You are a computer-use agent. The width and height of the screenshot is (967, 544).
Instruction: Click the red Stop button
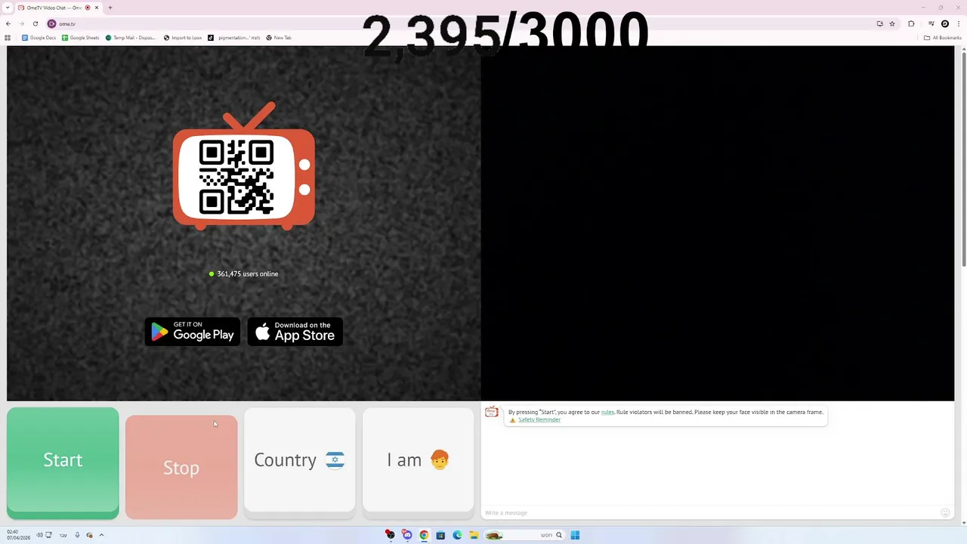pos(181,467)
